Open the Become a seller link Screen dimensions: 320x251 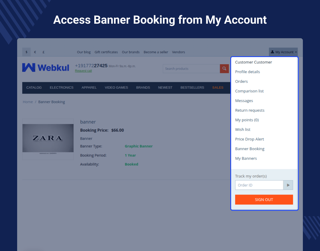(156, 52)
